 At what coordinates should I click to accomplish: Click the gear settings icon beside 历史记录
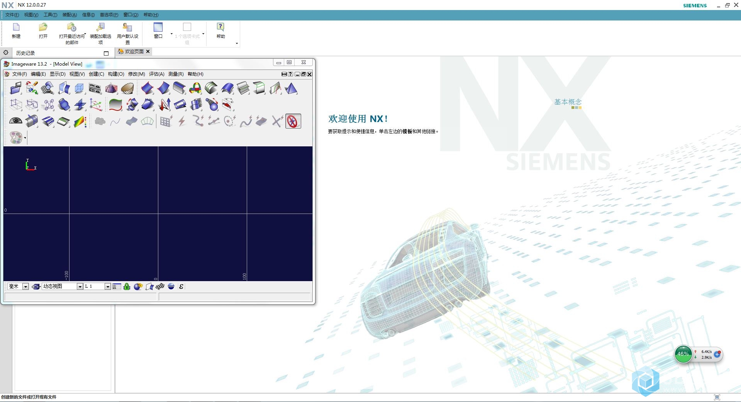[x=6, y=53]
